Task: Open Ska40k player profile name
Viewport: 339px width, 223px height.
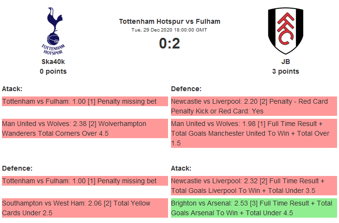Action: point(53,62)
